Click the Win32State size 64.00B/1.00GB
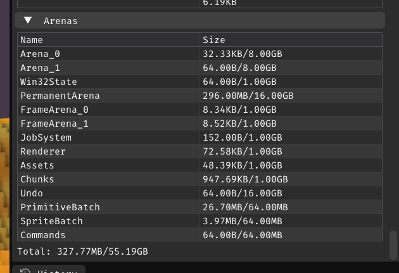Image resolution: width=399 pixels, height=273 pixels. [x=239, y=82]
